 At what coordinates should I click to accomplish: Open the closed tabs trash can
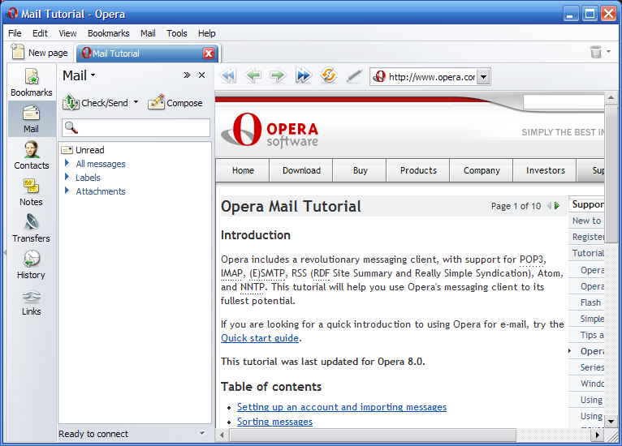(596, 52)
